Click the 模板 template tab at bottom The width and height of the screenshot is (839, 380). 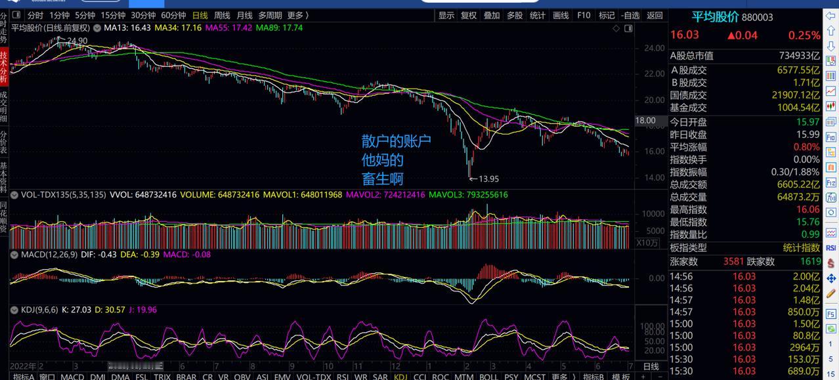point(621,376)
